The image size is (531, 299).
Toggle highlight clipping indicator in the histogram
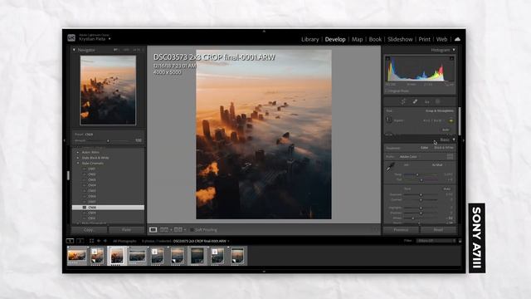click(451, 59)
